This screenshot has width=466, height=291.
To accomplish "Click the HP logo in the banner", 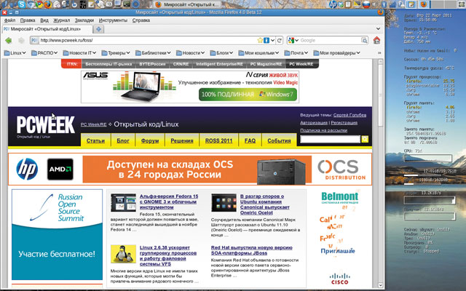I will (x=27, y=170).
